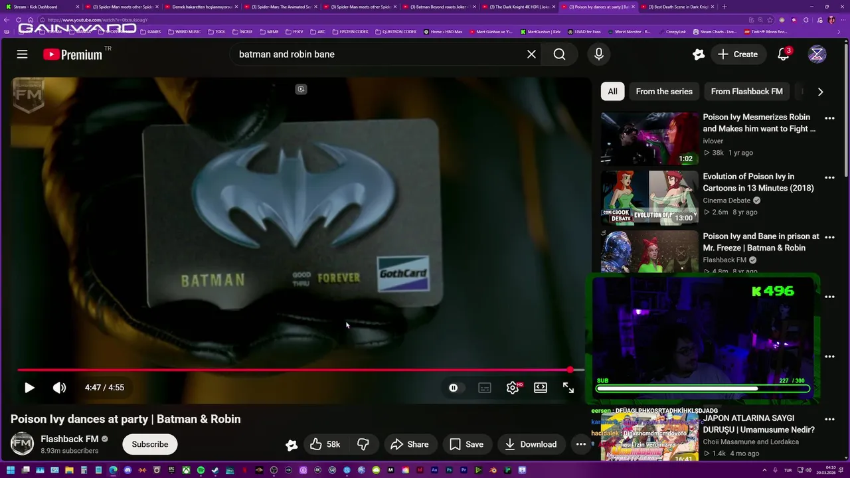Click the scrubber handle at video end
The height and width of the screenshot is (478, 850).
(x=570, y=370)
